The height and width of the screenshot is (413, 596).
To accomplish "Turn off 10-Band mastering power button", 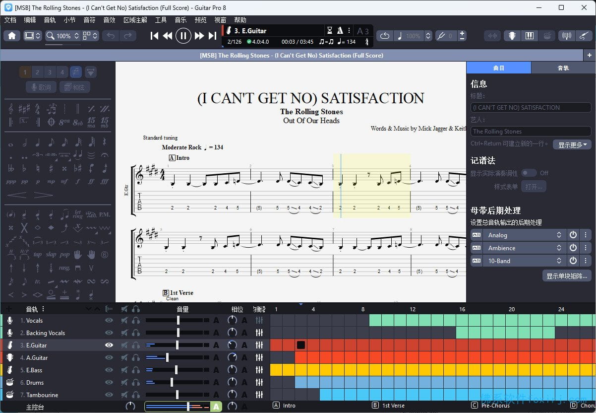I will click(x=573, y=261).
